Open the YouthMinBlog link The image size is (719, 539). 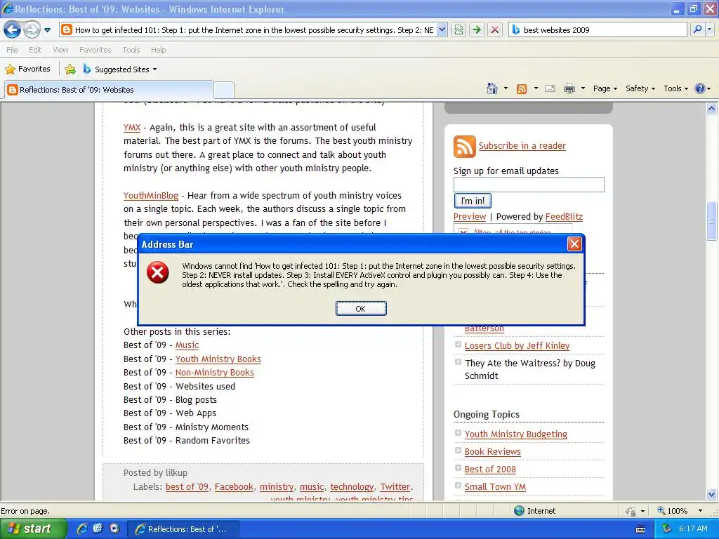[150, 196]
